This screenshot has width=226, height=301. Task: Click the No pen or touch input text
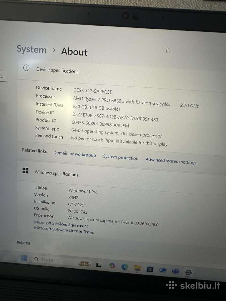click(x=119, y=141)
